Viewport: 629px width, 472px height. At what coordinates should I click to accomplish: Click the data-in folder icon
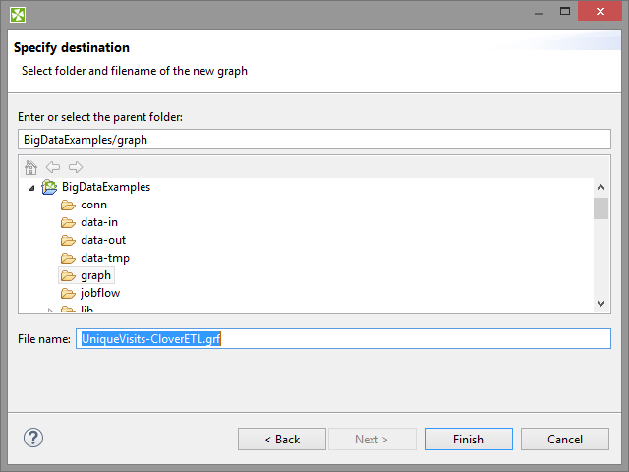pyautogui.click(x=68, y=222)
